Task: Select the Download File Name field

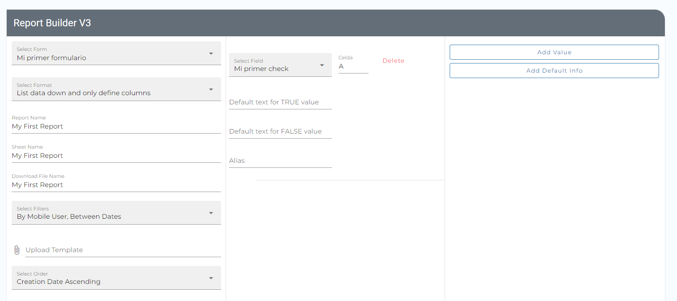Action: [116, 185]
